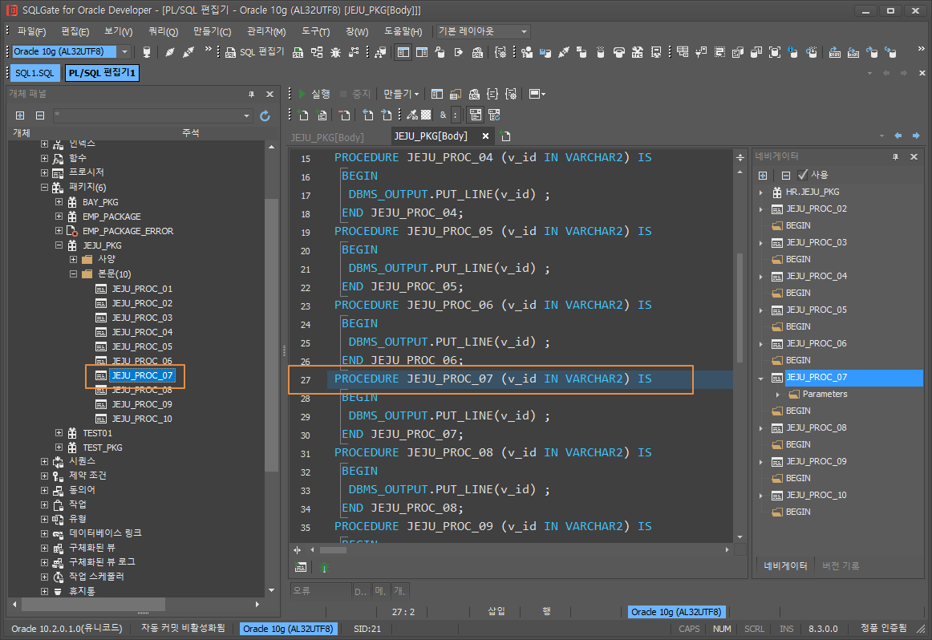Screen dimensions: 932x640
Task: Open the 쿼리(Q) menu
Action: [163, 31]
